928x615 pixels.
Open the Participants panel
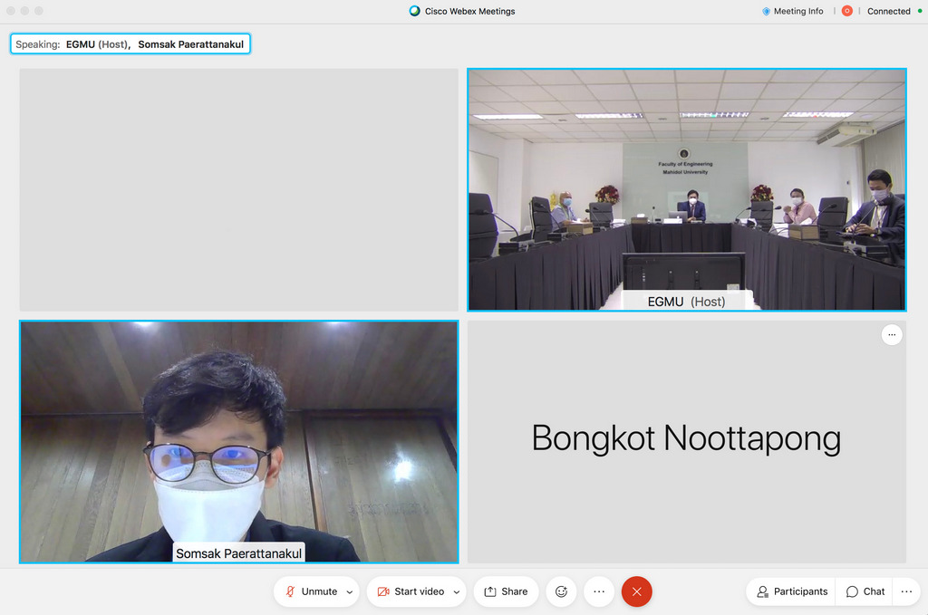[x=792, y=591]
